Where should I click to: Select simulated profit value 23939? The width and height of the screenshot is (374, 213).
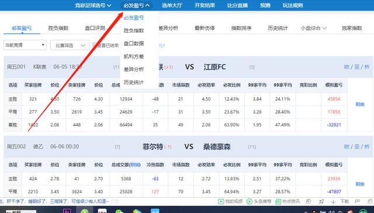pyautogui.click(x=334, y=179)
